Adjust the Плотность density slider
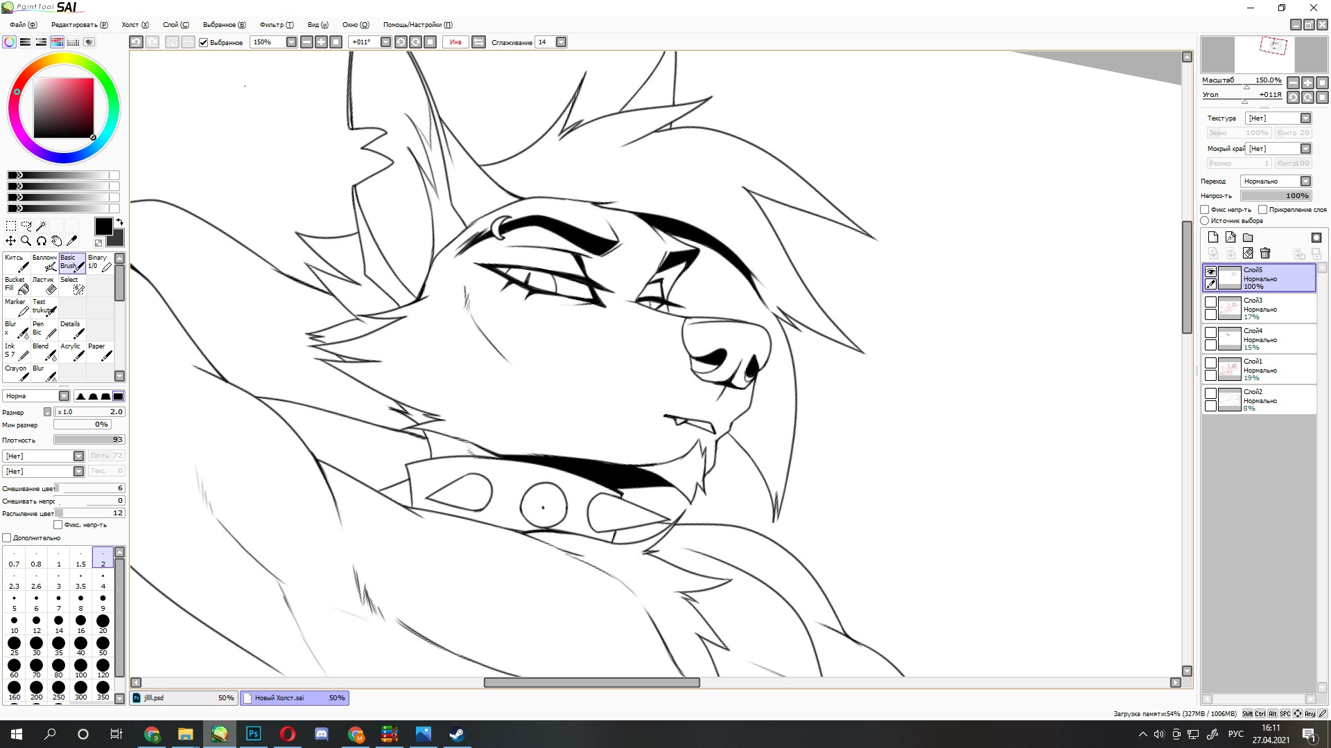The height and width of the screenshot is (748, 1331). 89,440
